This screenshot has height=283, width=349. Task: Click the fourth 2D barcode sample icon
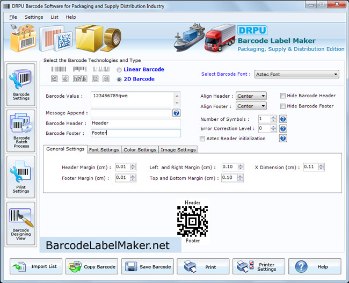click(95, 78)
